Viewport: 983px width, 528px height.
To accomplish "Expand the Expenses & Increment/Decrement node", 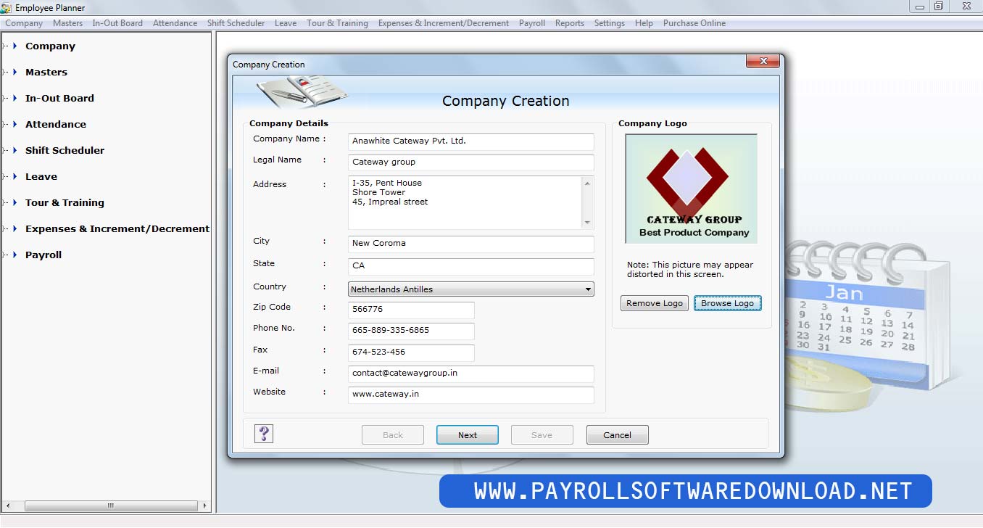I will click(x=14, y=228).
